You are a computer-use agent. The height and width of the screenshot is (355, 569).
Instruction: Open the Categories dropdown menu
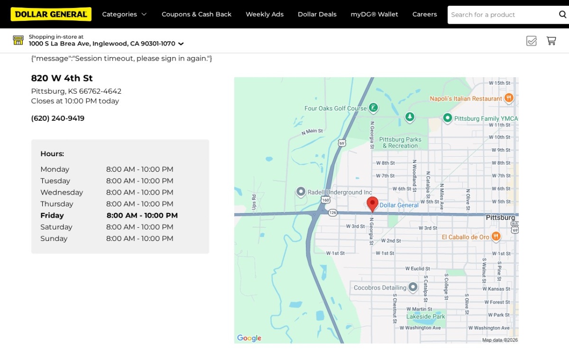click(124, 14)
